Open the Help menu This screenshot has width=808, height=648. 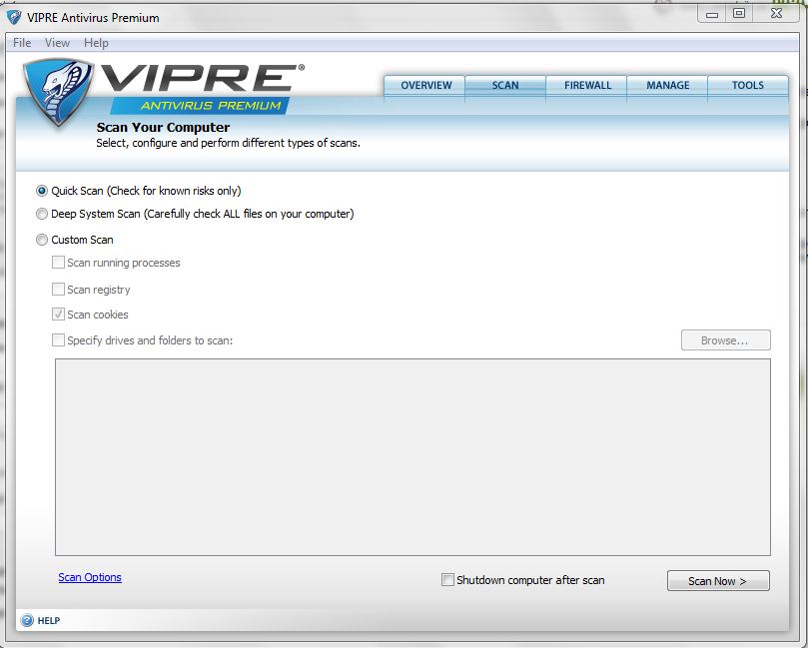[96, 43]
